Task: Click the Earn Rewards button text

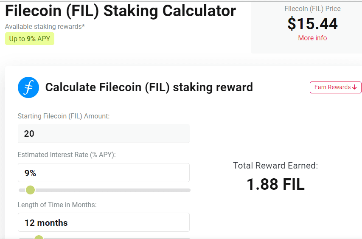Action: click(x=332, y=87)
